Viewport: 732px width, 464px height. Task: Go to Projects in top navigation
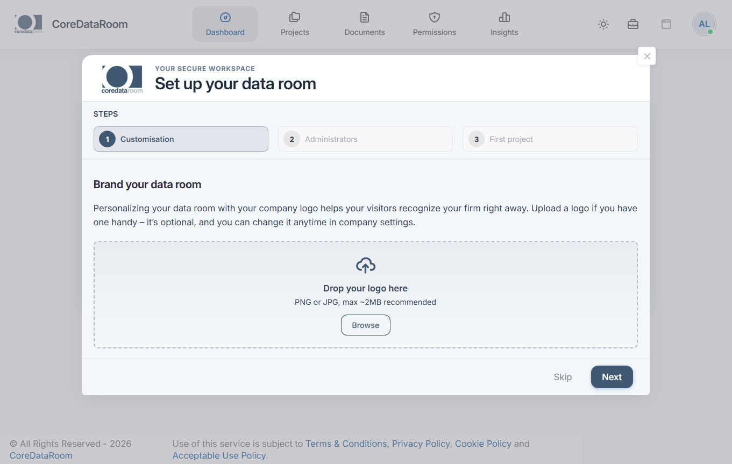295,24
